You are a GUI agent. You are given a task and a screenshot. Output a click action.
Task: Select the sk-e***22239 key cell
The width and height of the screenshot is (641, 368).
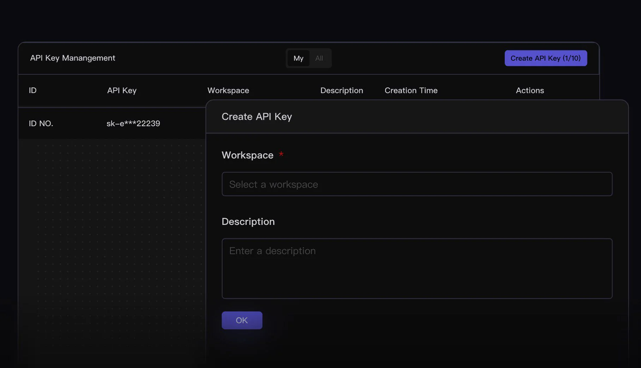133,123
